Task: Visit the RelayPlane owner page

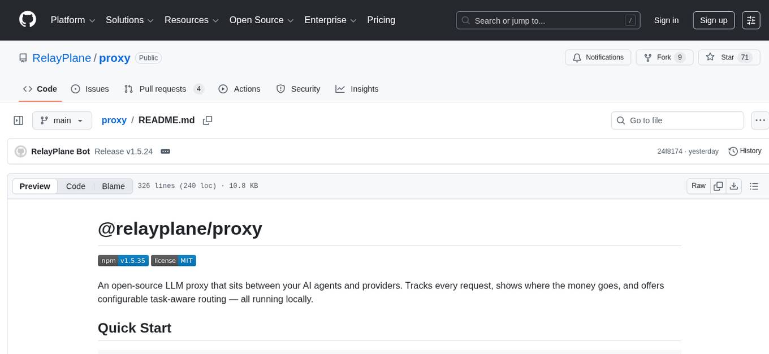Action: (x=62, y=58)
